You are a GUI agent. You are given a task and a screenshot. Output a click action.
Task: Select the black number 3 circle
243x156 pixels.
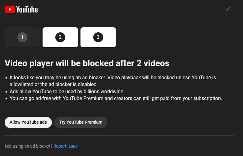coord(98,37)
